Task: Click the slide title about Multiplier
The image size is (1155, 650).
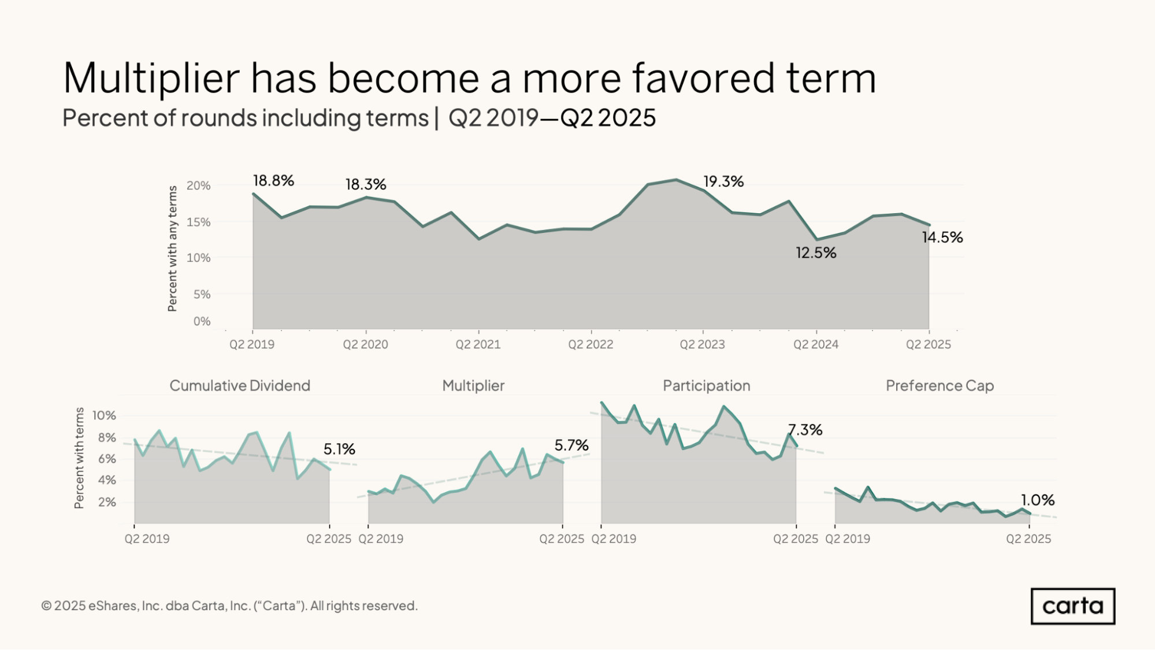Action: point(469,77)
